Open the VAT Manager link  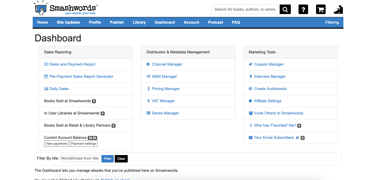click(163, 101)
